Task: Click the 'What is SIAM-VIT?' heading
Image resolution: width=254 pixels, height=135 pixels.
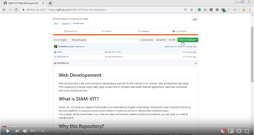Action: coord(79,99)
